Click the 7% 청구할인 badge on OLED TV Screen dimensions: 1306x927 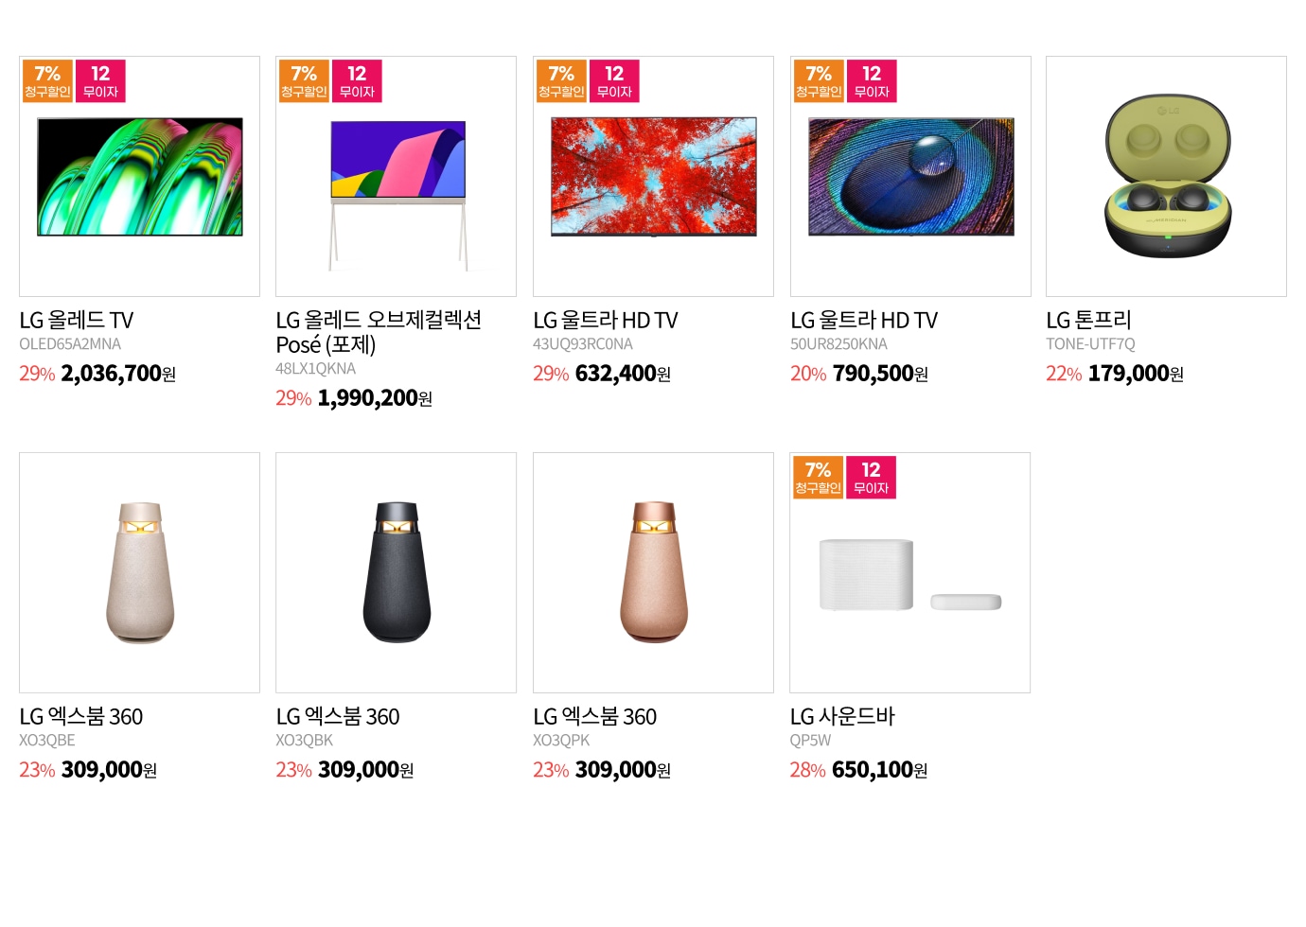tap(47, 80)
